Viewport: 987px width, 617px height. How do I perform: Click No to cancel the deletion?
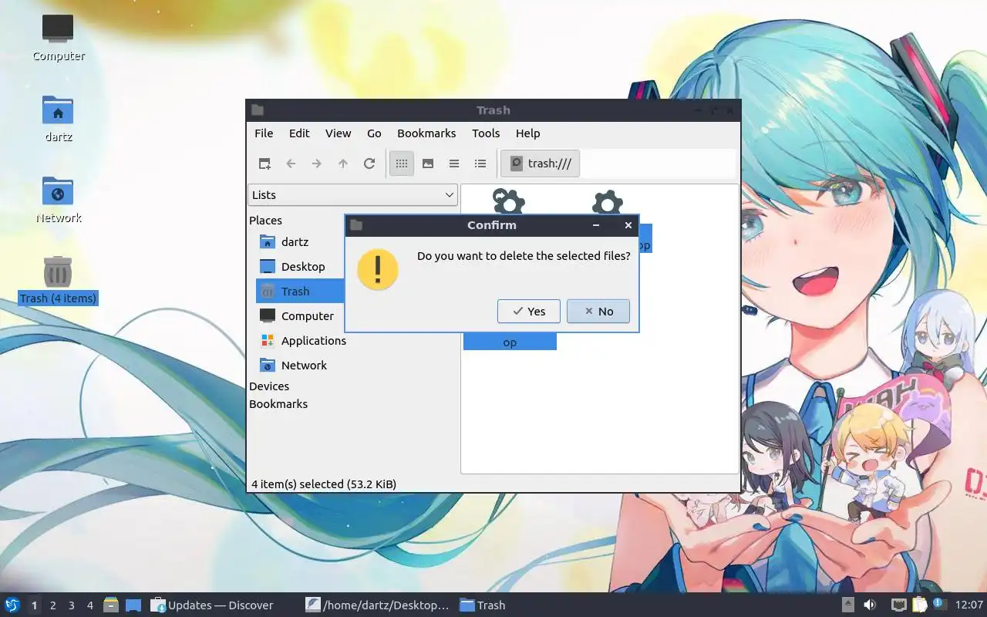pos(598,312)
